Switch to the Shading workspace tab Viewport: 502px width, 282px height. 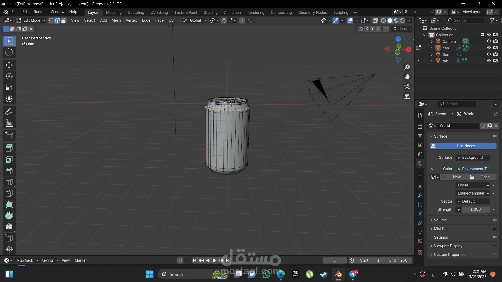(210, 12)
